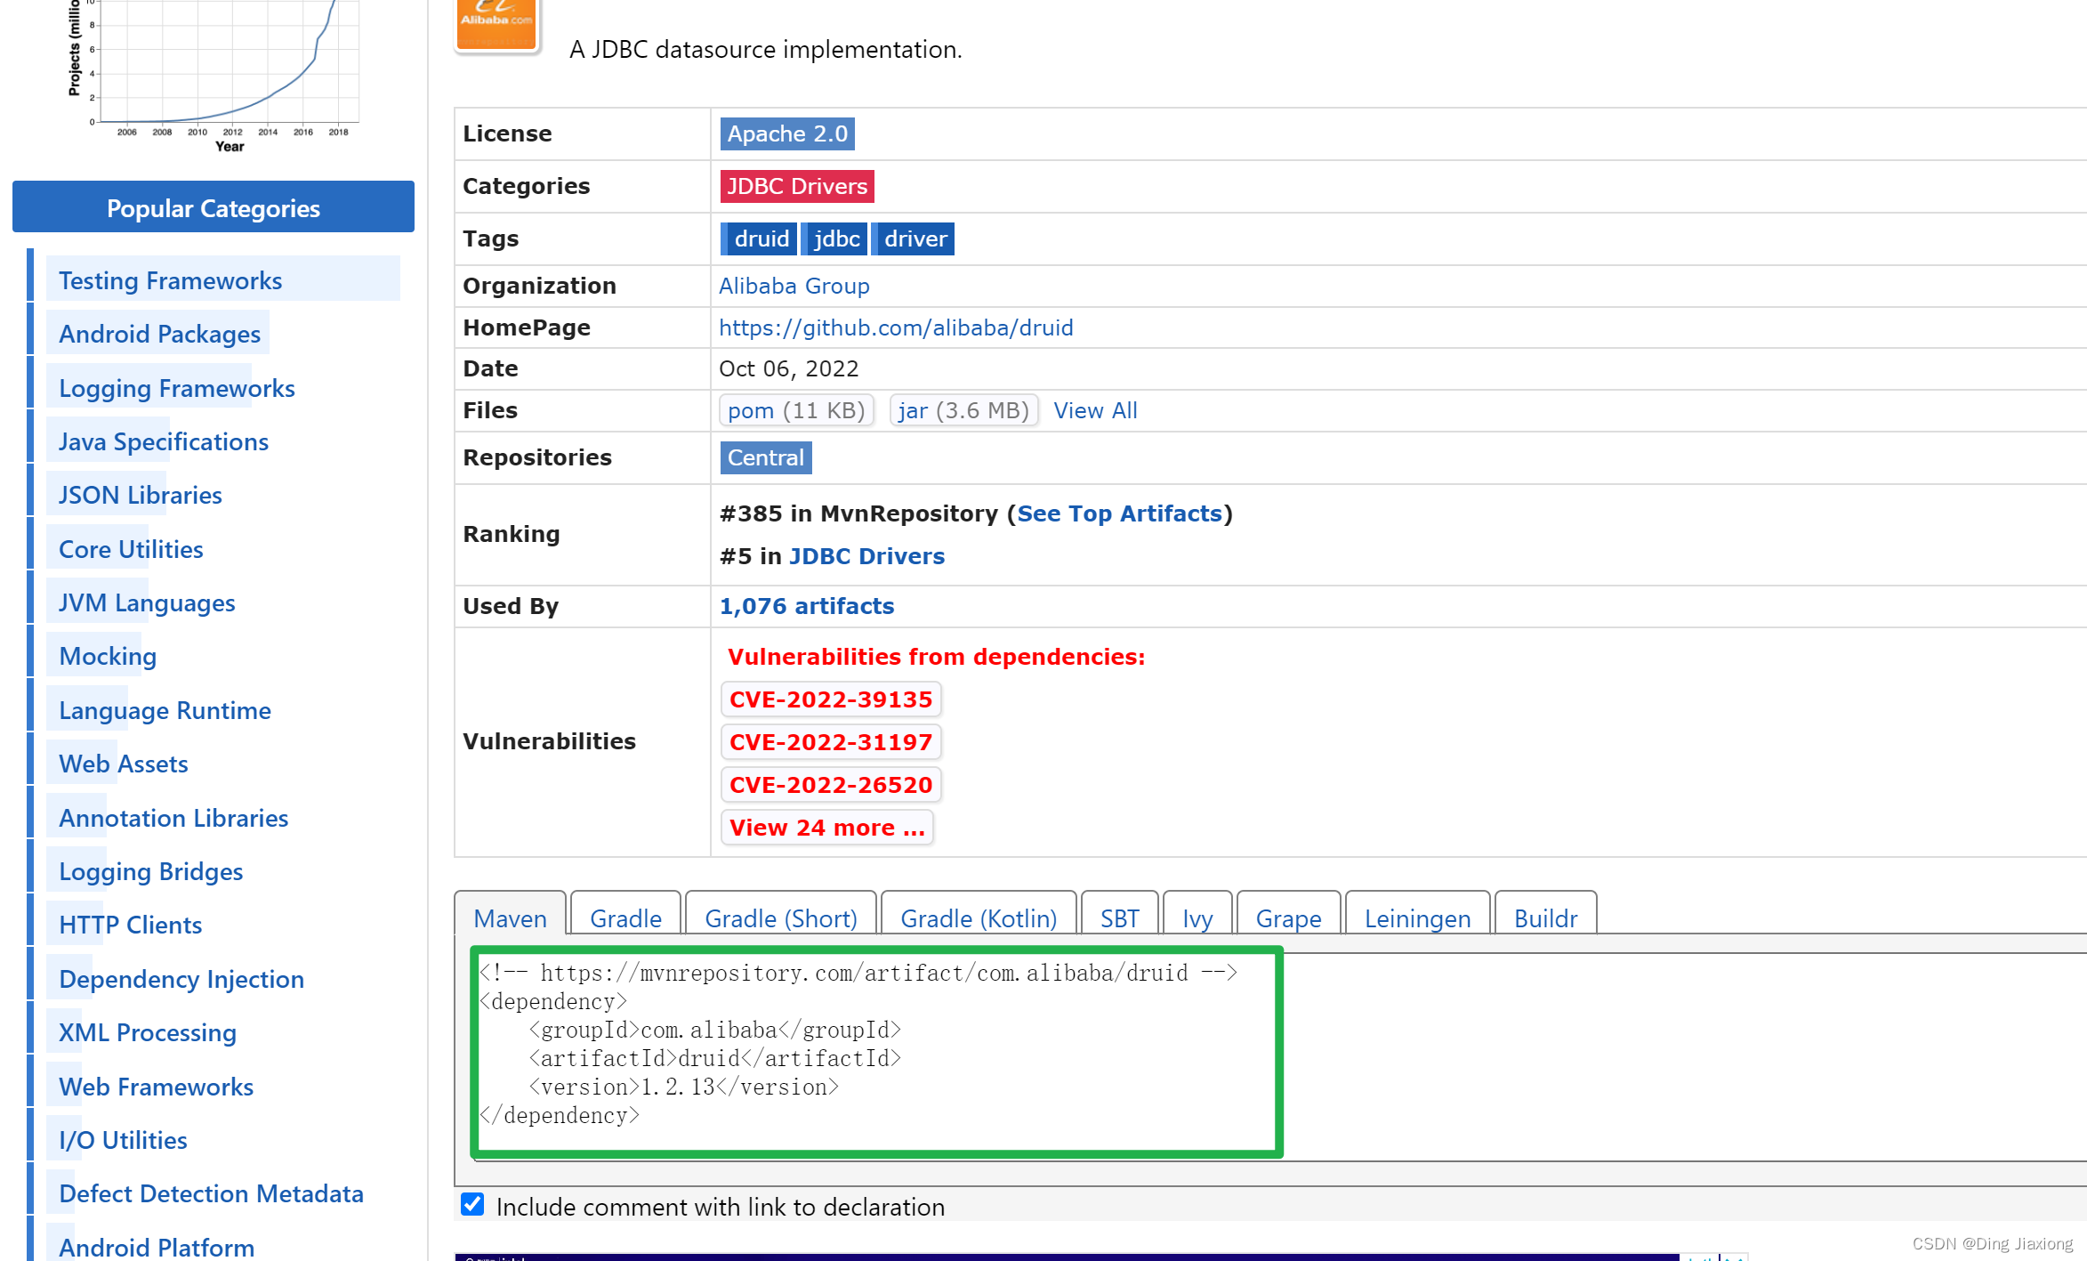Open Dependency Injection category
The width and height of the screenshot is (2087, 1261).
coord(181,979)
